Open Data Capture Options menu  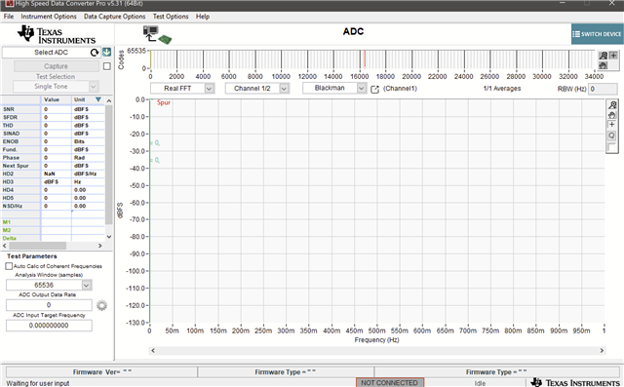pyautogui.click(x=115, y=17)
